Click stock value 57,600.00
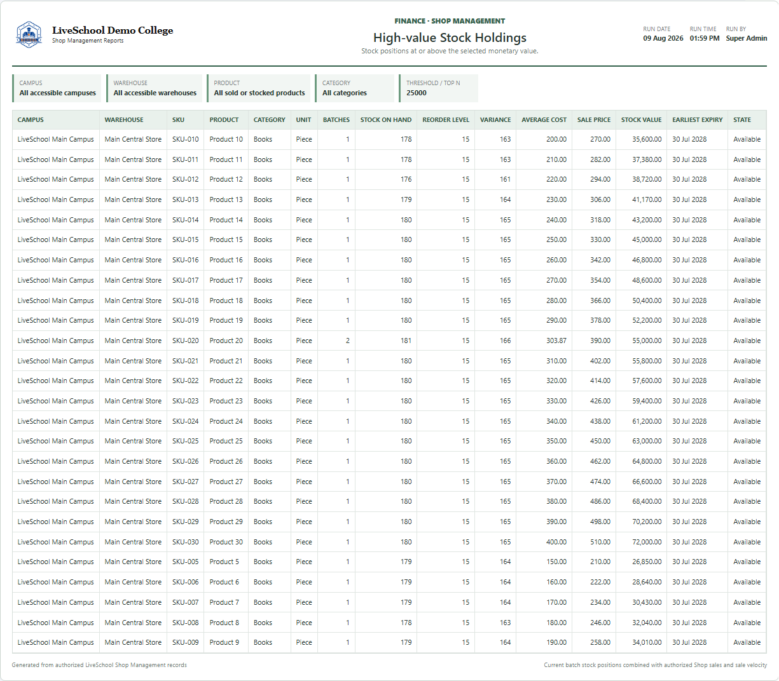The height and width of the screenshot is (681, 779). point(647,381)
